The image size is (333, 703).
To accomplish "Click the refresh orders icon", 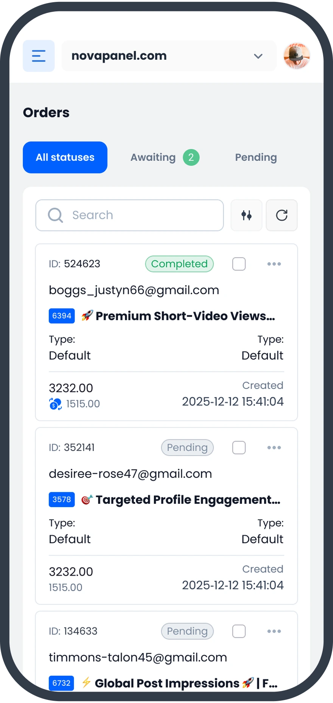I will tap(282, 215).
